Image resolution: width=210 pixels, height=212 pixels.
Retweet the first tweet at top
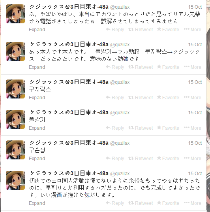[141, 30]
